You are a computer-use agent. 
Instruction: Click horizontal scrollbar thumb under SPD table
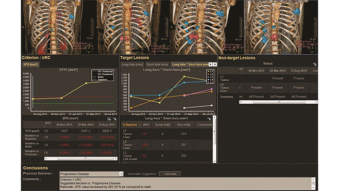coord(85,159)
